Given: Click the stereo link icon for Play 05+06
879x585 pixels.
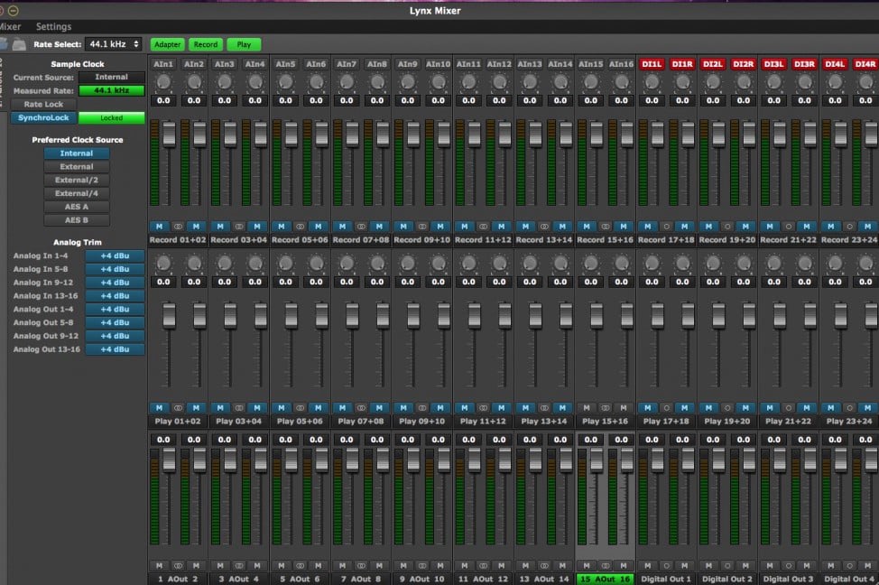Looking at the screenshot, I should 301,408.
